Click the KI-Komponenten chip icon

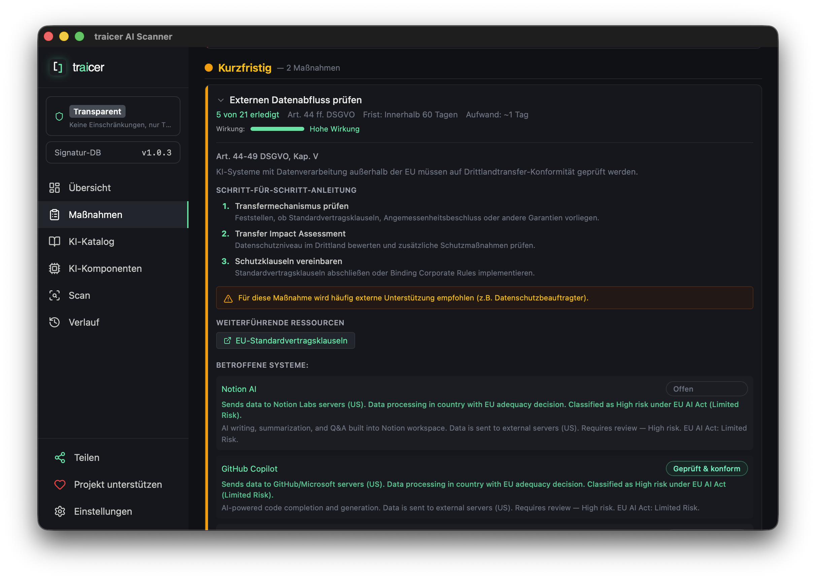point(54,268)
